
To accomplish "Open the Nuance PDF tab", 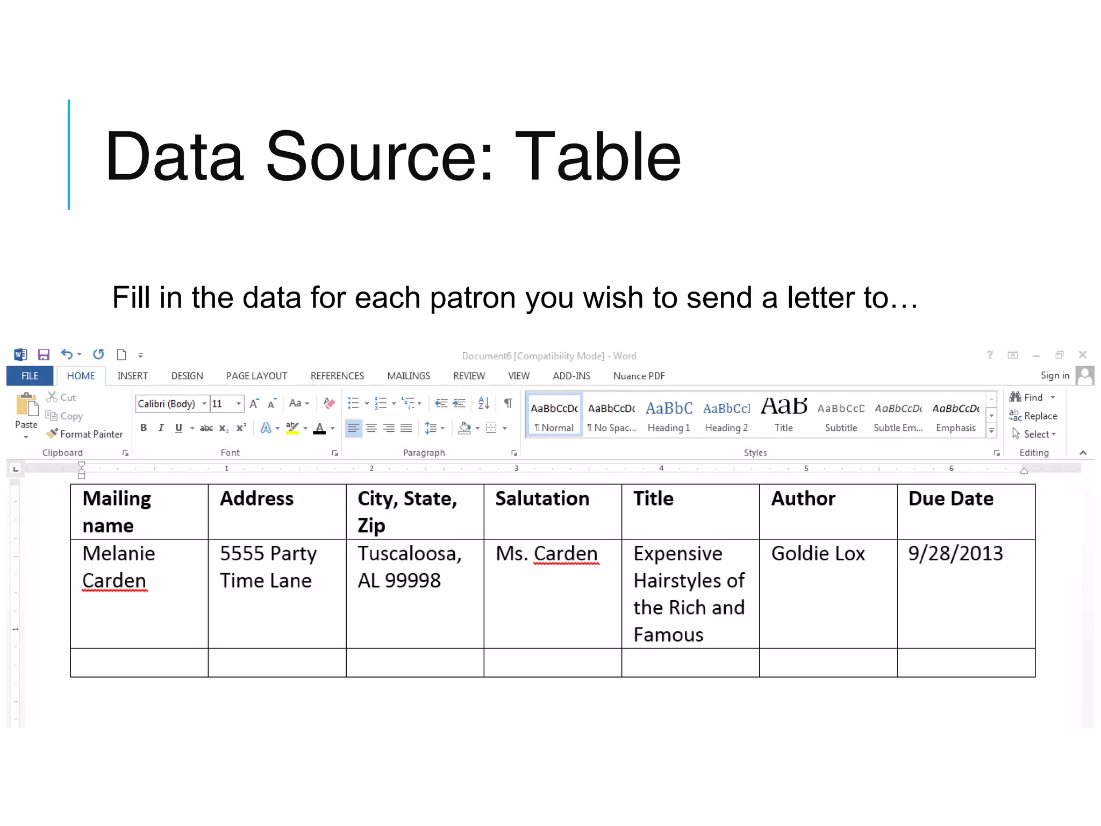I will click(639, 376).
